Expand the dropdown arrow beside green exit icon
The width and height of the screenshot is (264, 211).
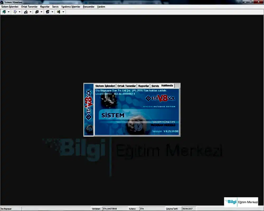pyautogui.click(x=9, y=12)
